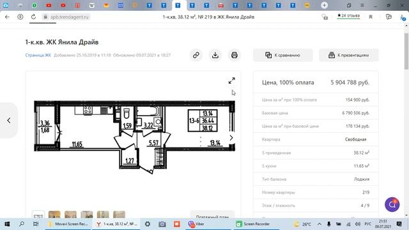The image size is (409, 230).
Task: Open a new browser tab
Action: click(x=324, y=5)
